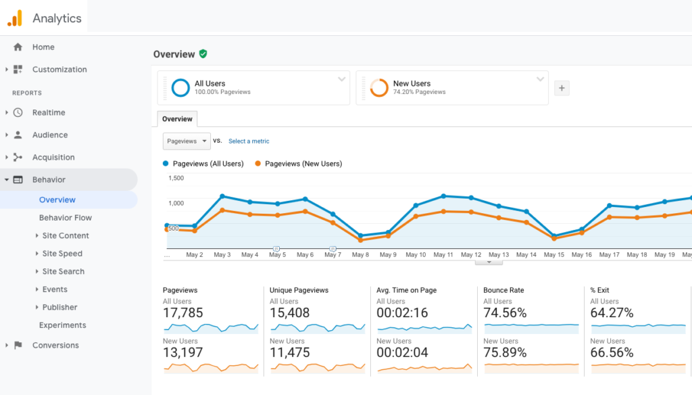Add a new segment with plus button
692x395 pixels.
(x=561, y=88)
